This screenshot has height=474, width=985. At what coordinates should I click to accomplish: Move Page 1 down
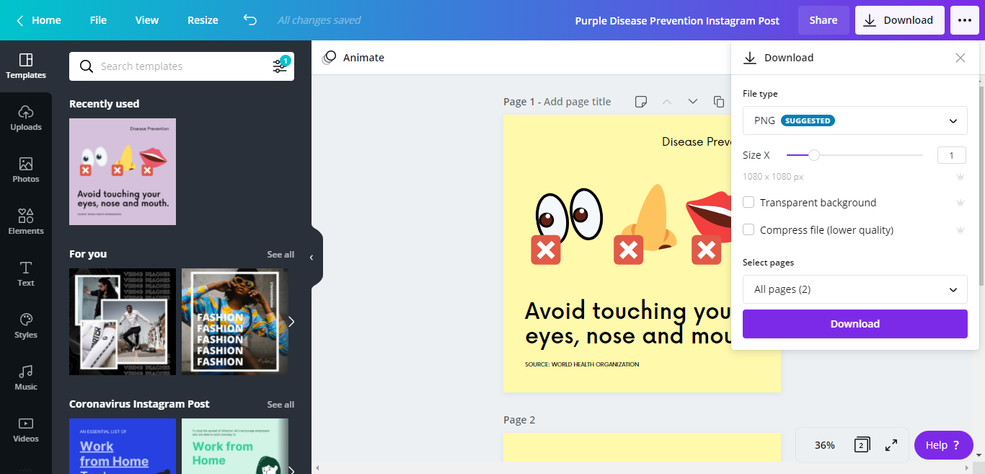pyautogui.click(x=693, y=102)
